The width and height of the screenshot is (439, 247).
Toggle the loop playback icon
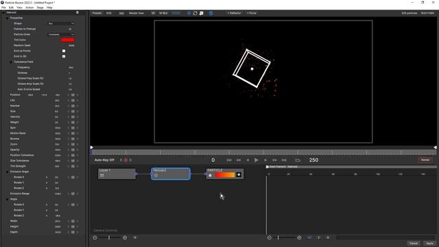(x=298, y=160)
